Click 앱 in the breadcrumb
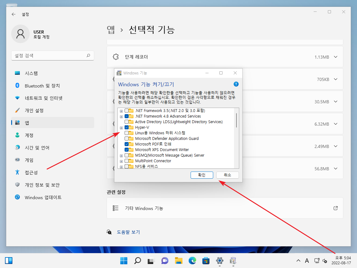Screen dimensions: 357x268 pos(111,30)
